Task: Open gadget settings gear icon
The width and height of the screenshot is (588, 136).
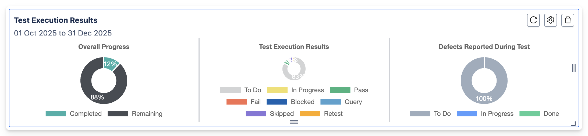Action: 550,20
